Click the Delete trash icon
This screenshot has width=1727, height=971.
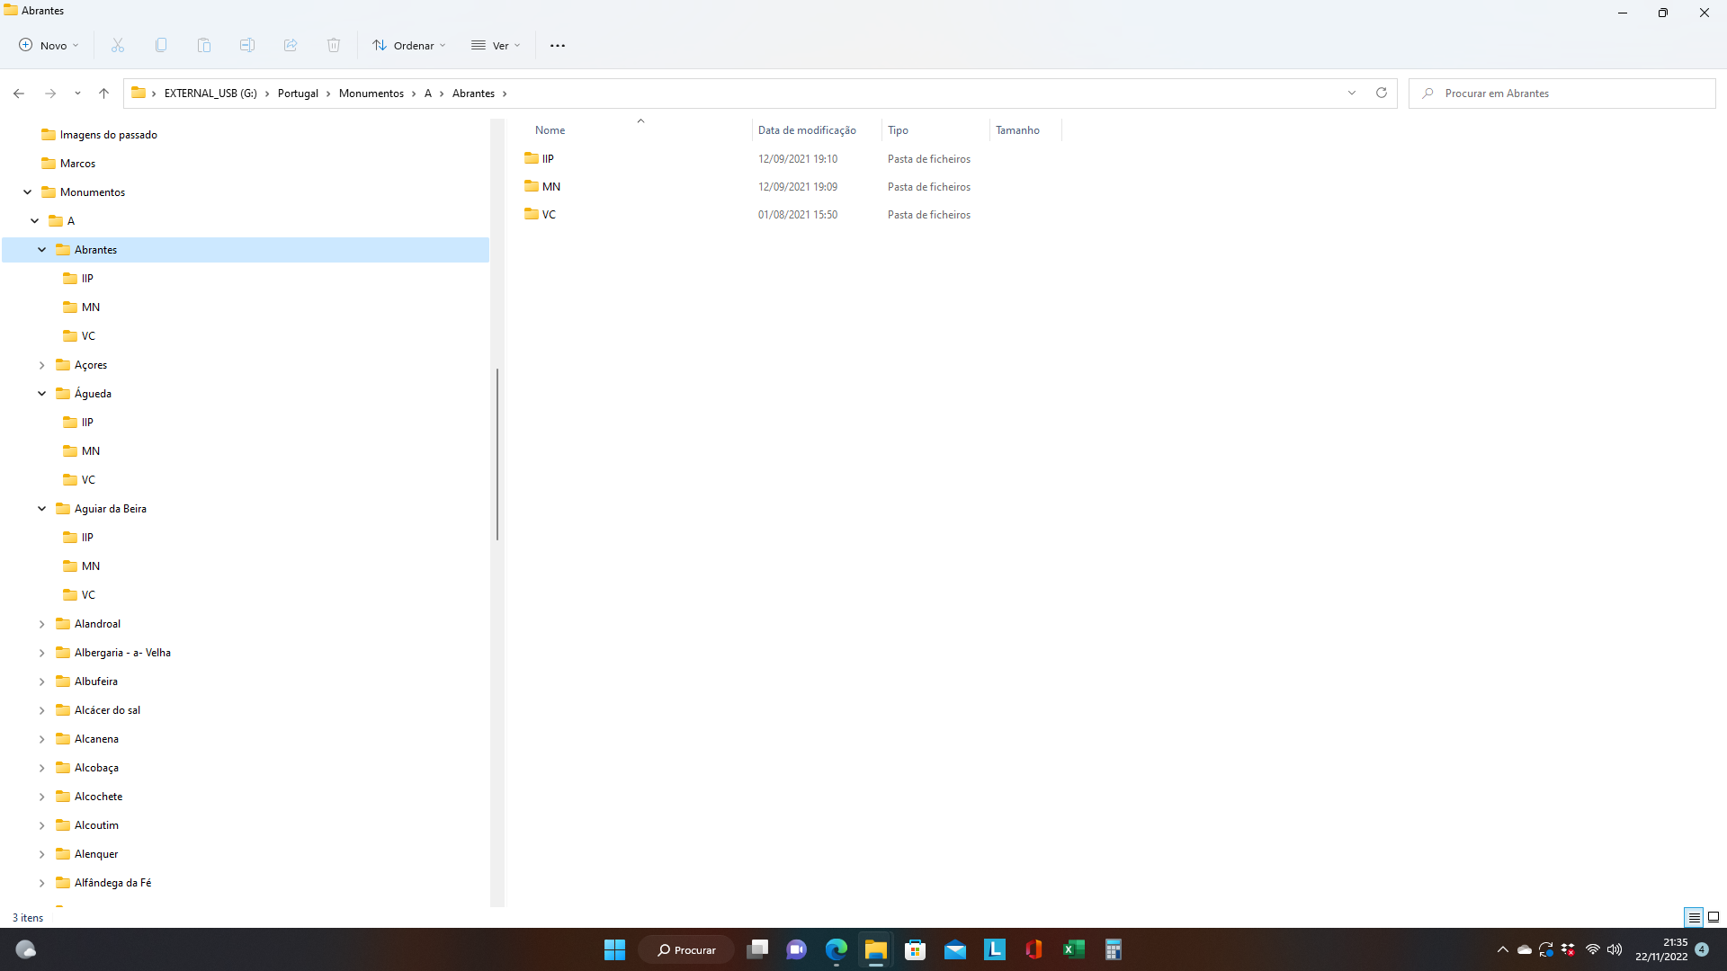point(334,45)
